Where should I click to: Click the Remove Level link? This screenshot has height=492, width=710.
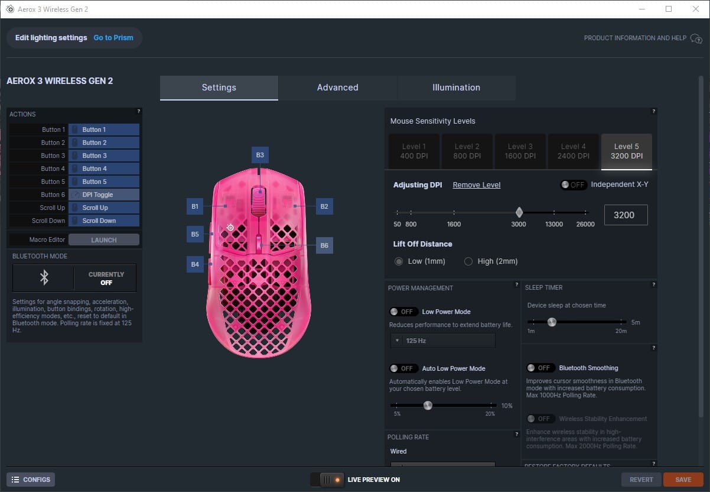(x=477, y=185)
